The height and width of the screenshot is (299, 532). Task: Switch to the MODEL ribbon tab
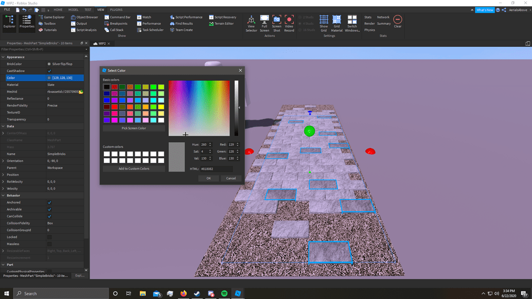[x=73, y=9]
